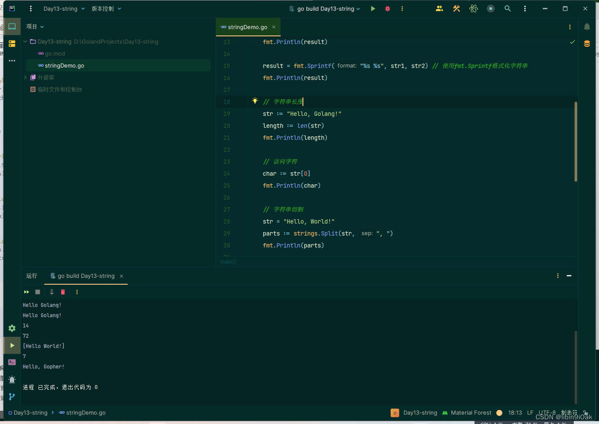Viewport: 599px width, 424px height.
Task: Select stringDemo.go in the project tree
Action: [118, 65]
